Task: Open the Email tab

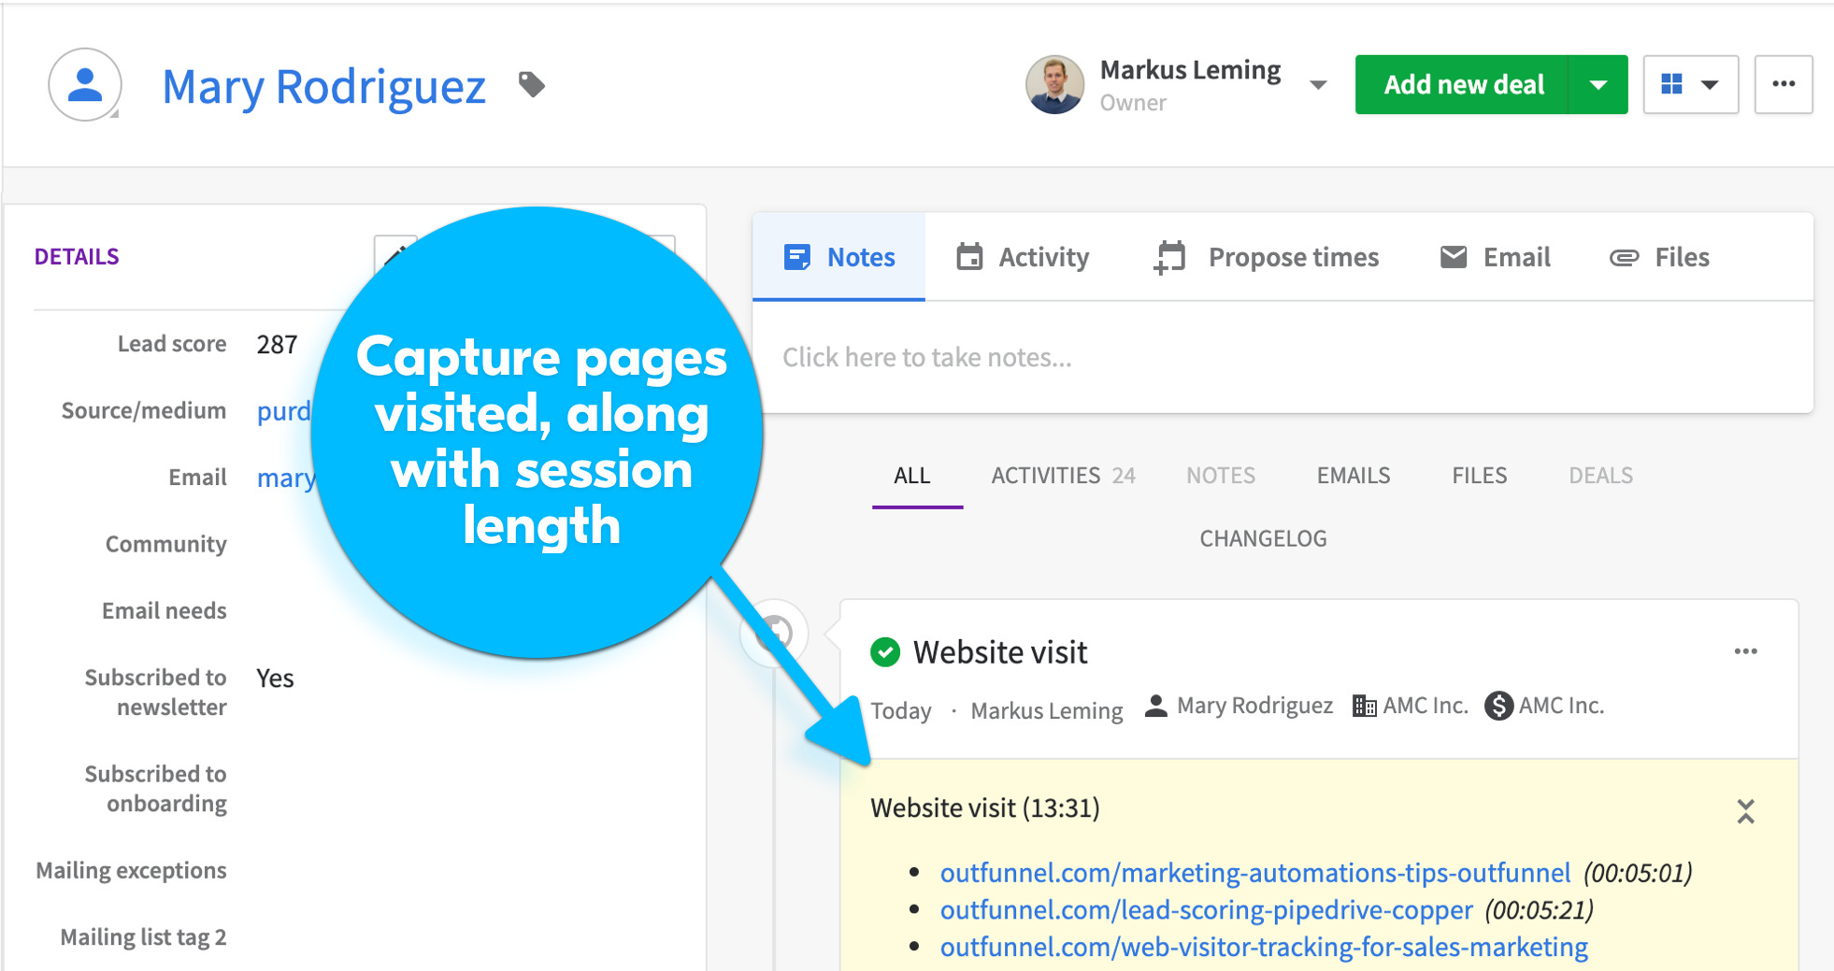Action: click(1495, 257)
